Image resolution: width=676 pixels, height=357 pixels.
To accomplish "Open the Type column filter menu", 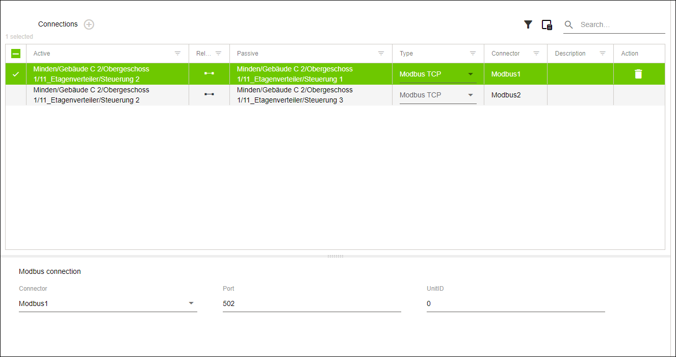I will point(473,54).
